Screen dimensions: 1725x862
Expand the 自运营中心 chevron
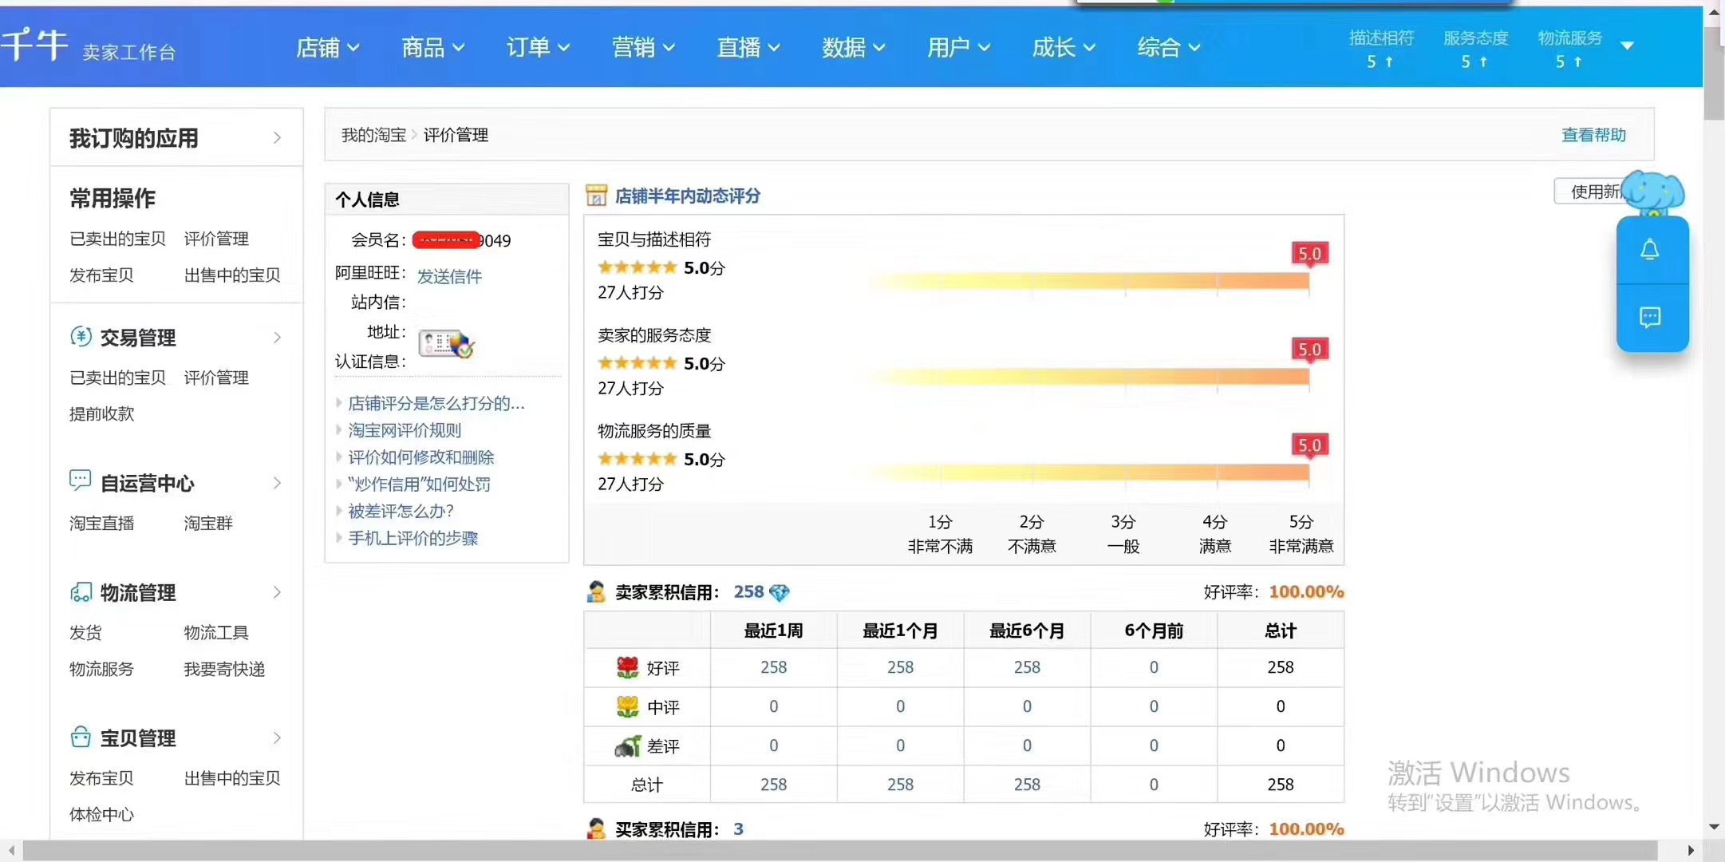277,483
